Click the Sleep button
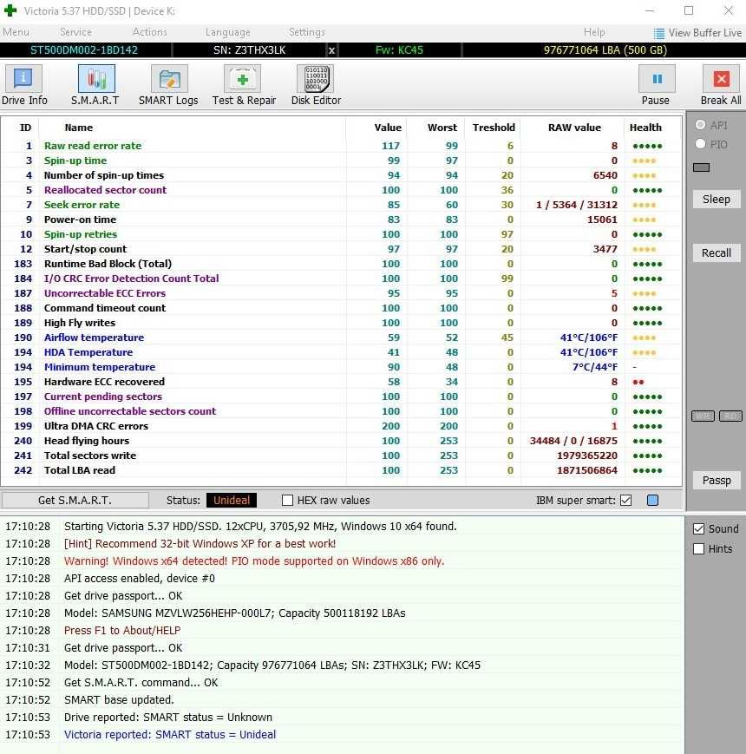 pyautogui.click(x=717, y=199)
